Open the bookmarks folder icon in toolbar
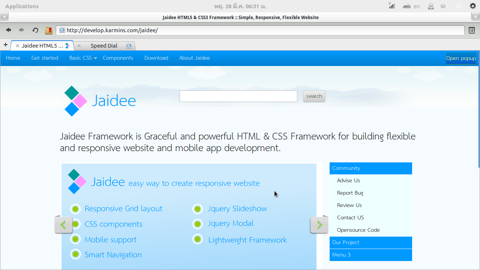This screenshot has height=270, width=480. pyautogui.click(x=49, y=30)
